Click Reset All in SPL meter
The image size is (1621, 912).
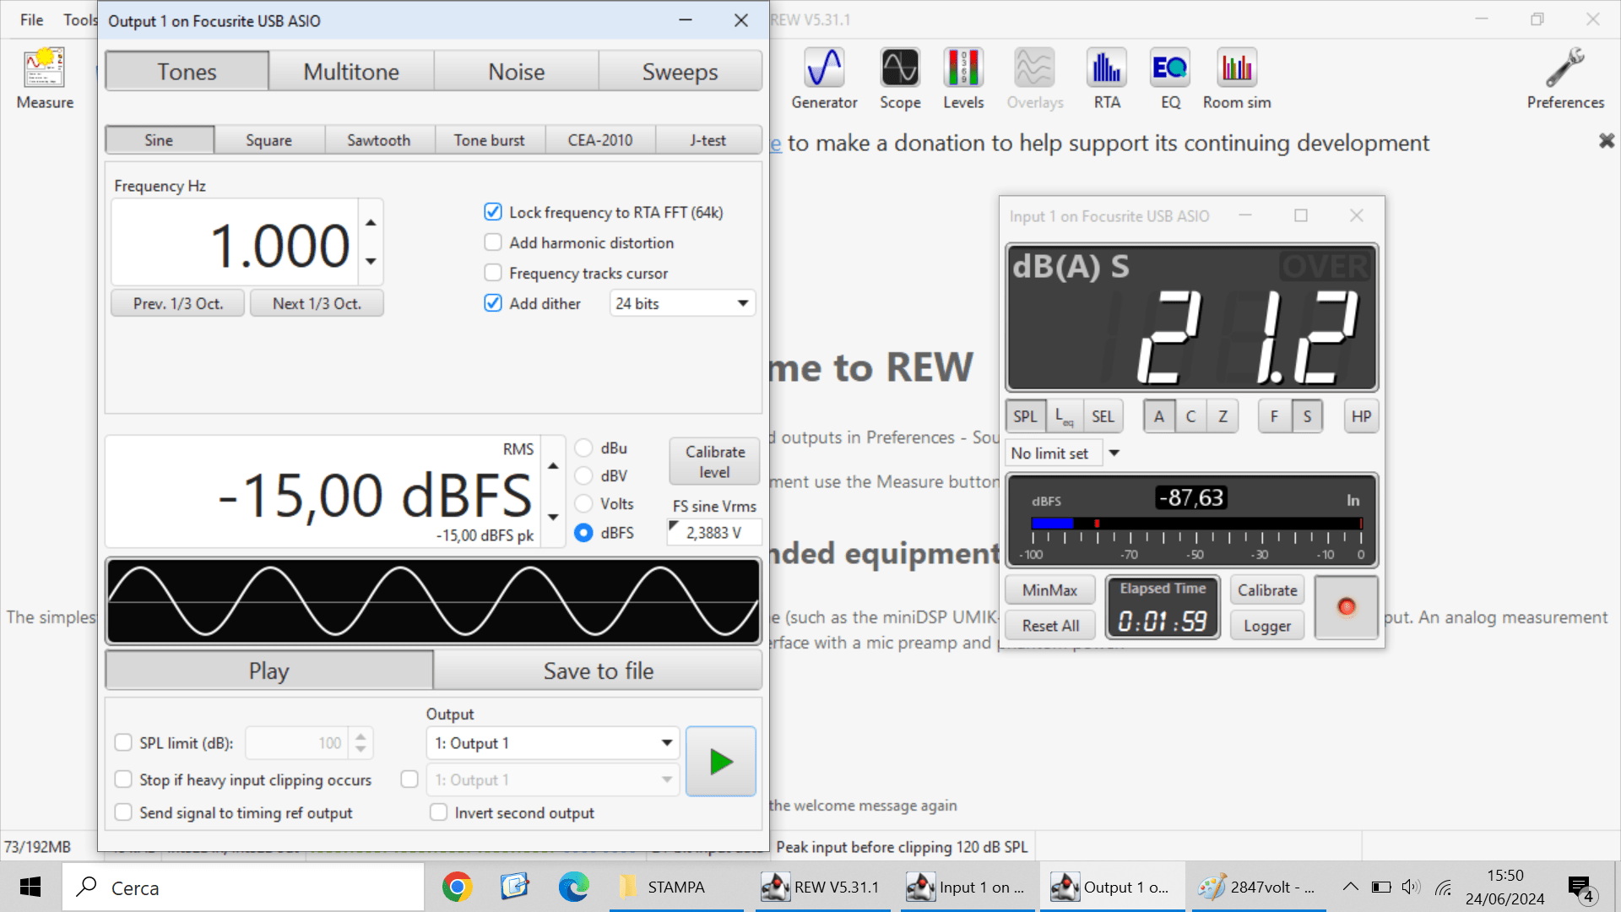point(1049,626)
